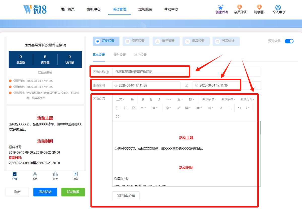Open the insert table dropdown
Screen dimensions: 302x214
click(210, 108)
